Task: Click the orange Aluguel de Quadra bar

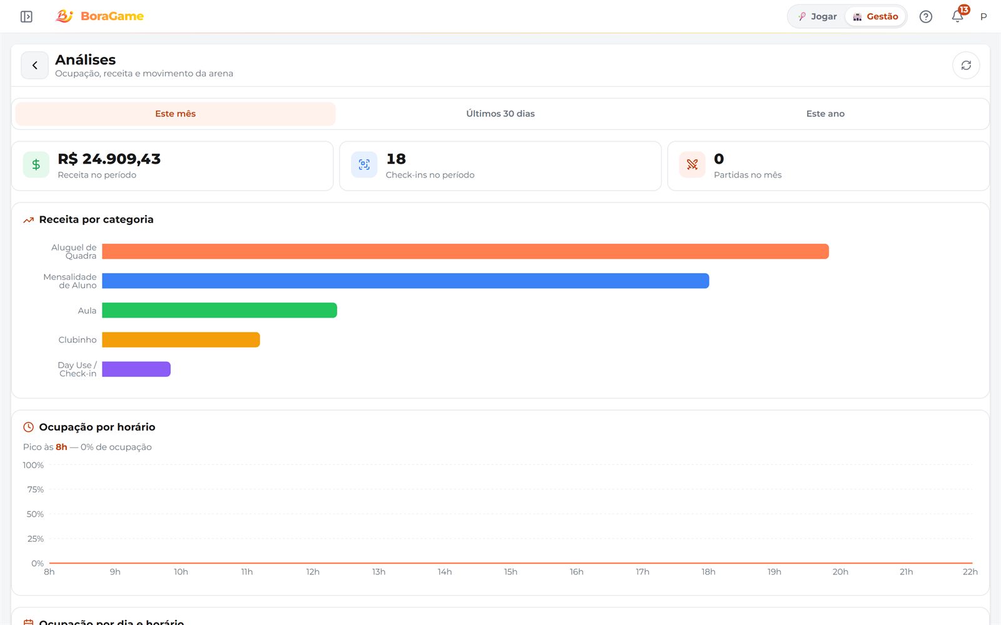Action: [x=465, y=251]
